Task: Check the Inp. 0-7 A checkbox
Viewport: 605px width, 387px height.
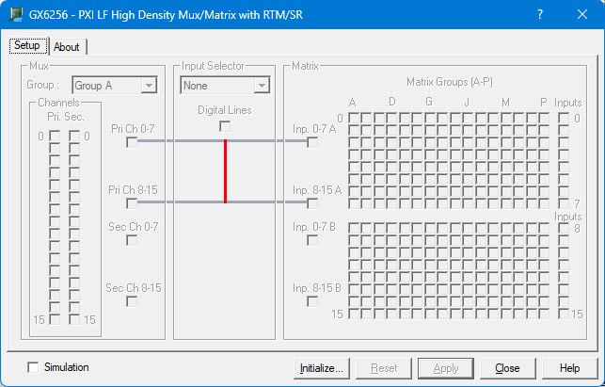Action: pos(313,142)
